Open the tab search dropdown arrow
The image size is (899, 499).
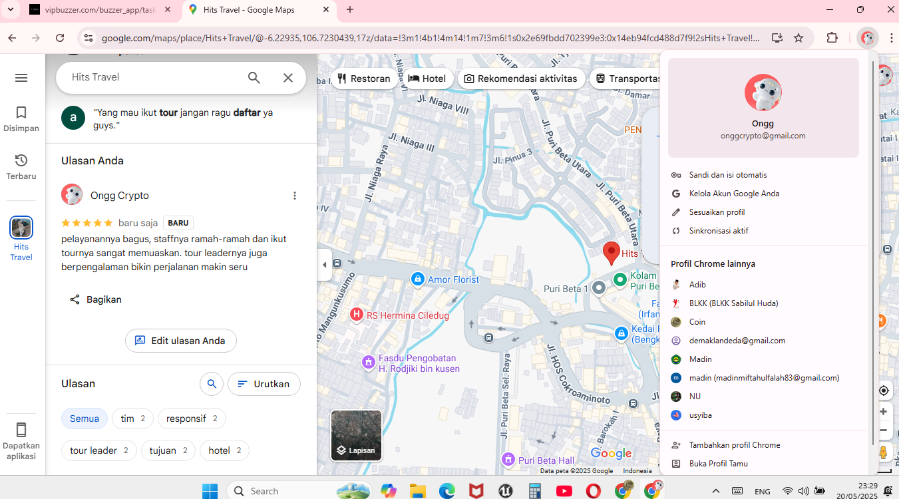point(10,9)
